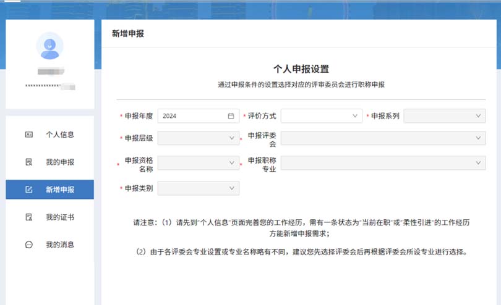The image size is (501, 305).
Task: Go to 个人信息 menu item
Action: pyautogui.click(x=59, y=135)
